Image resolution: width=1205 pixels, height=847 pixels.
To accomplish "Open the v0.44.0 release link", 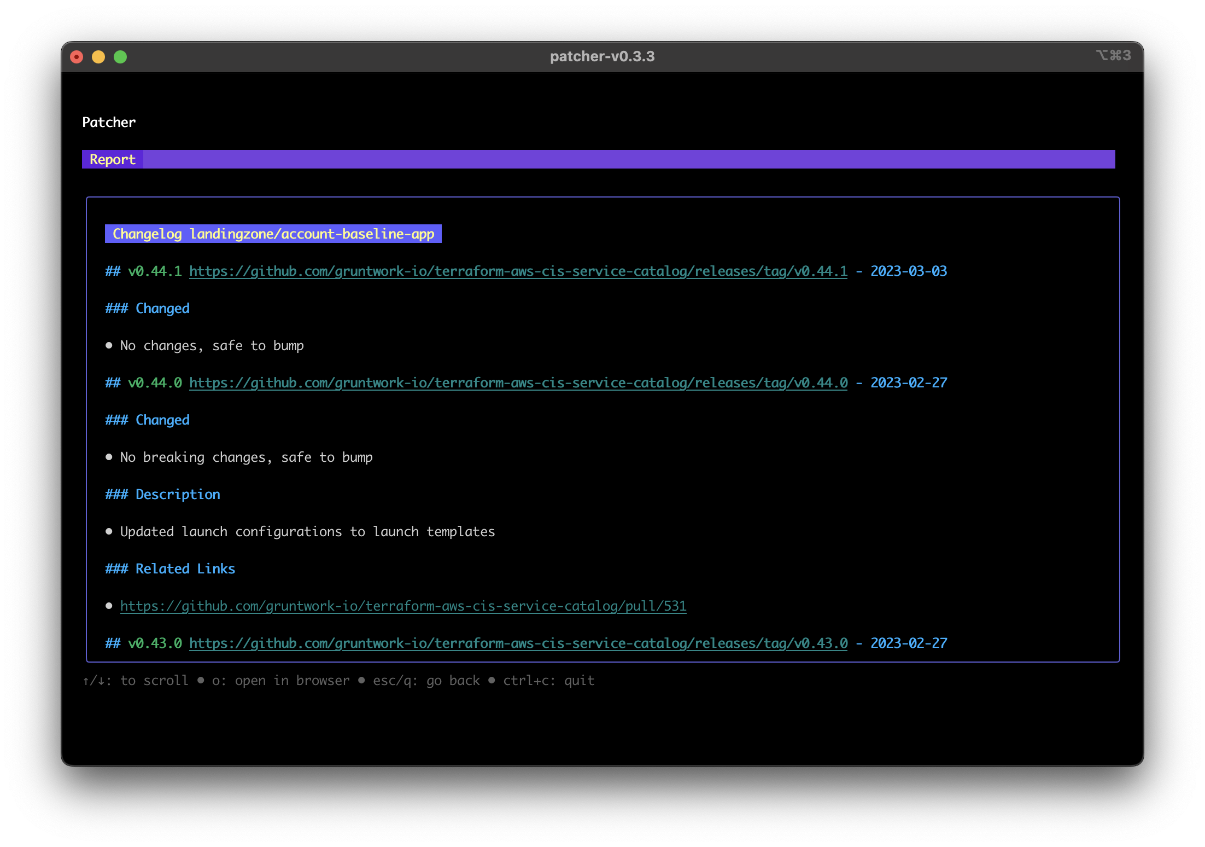I will coord(518,382).
